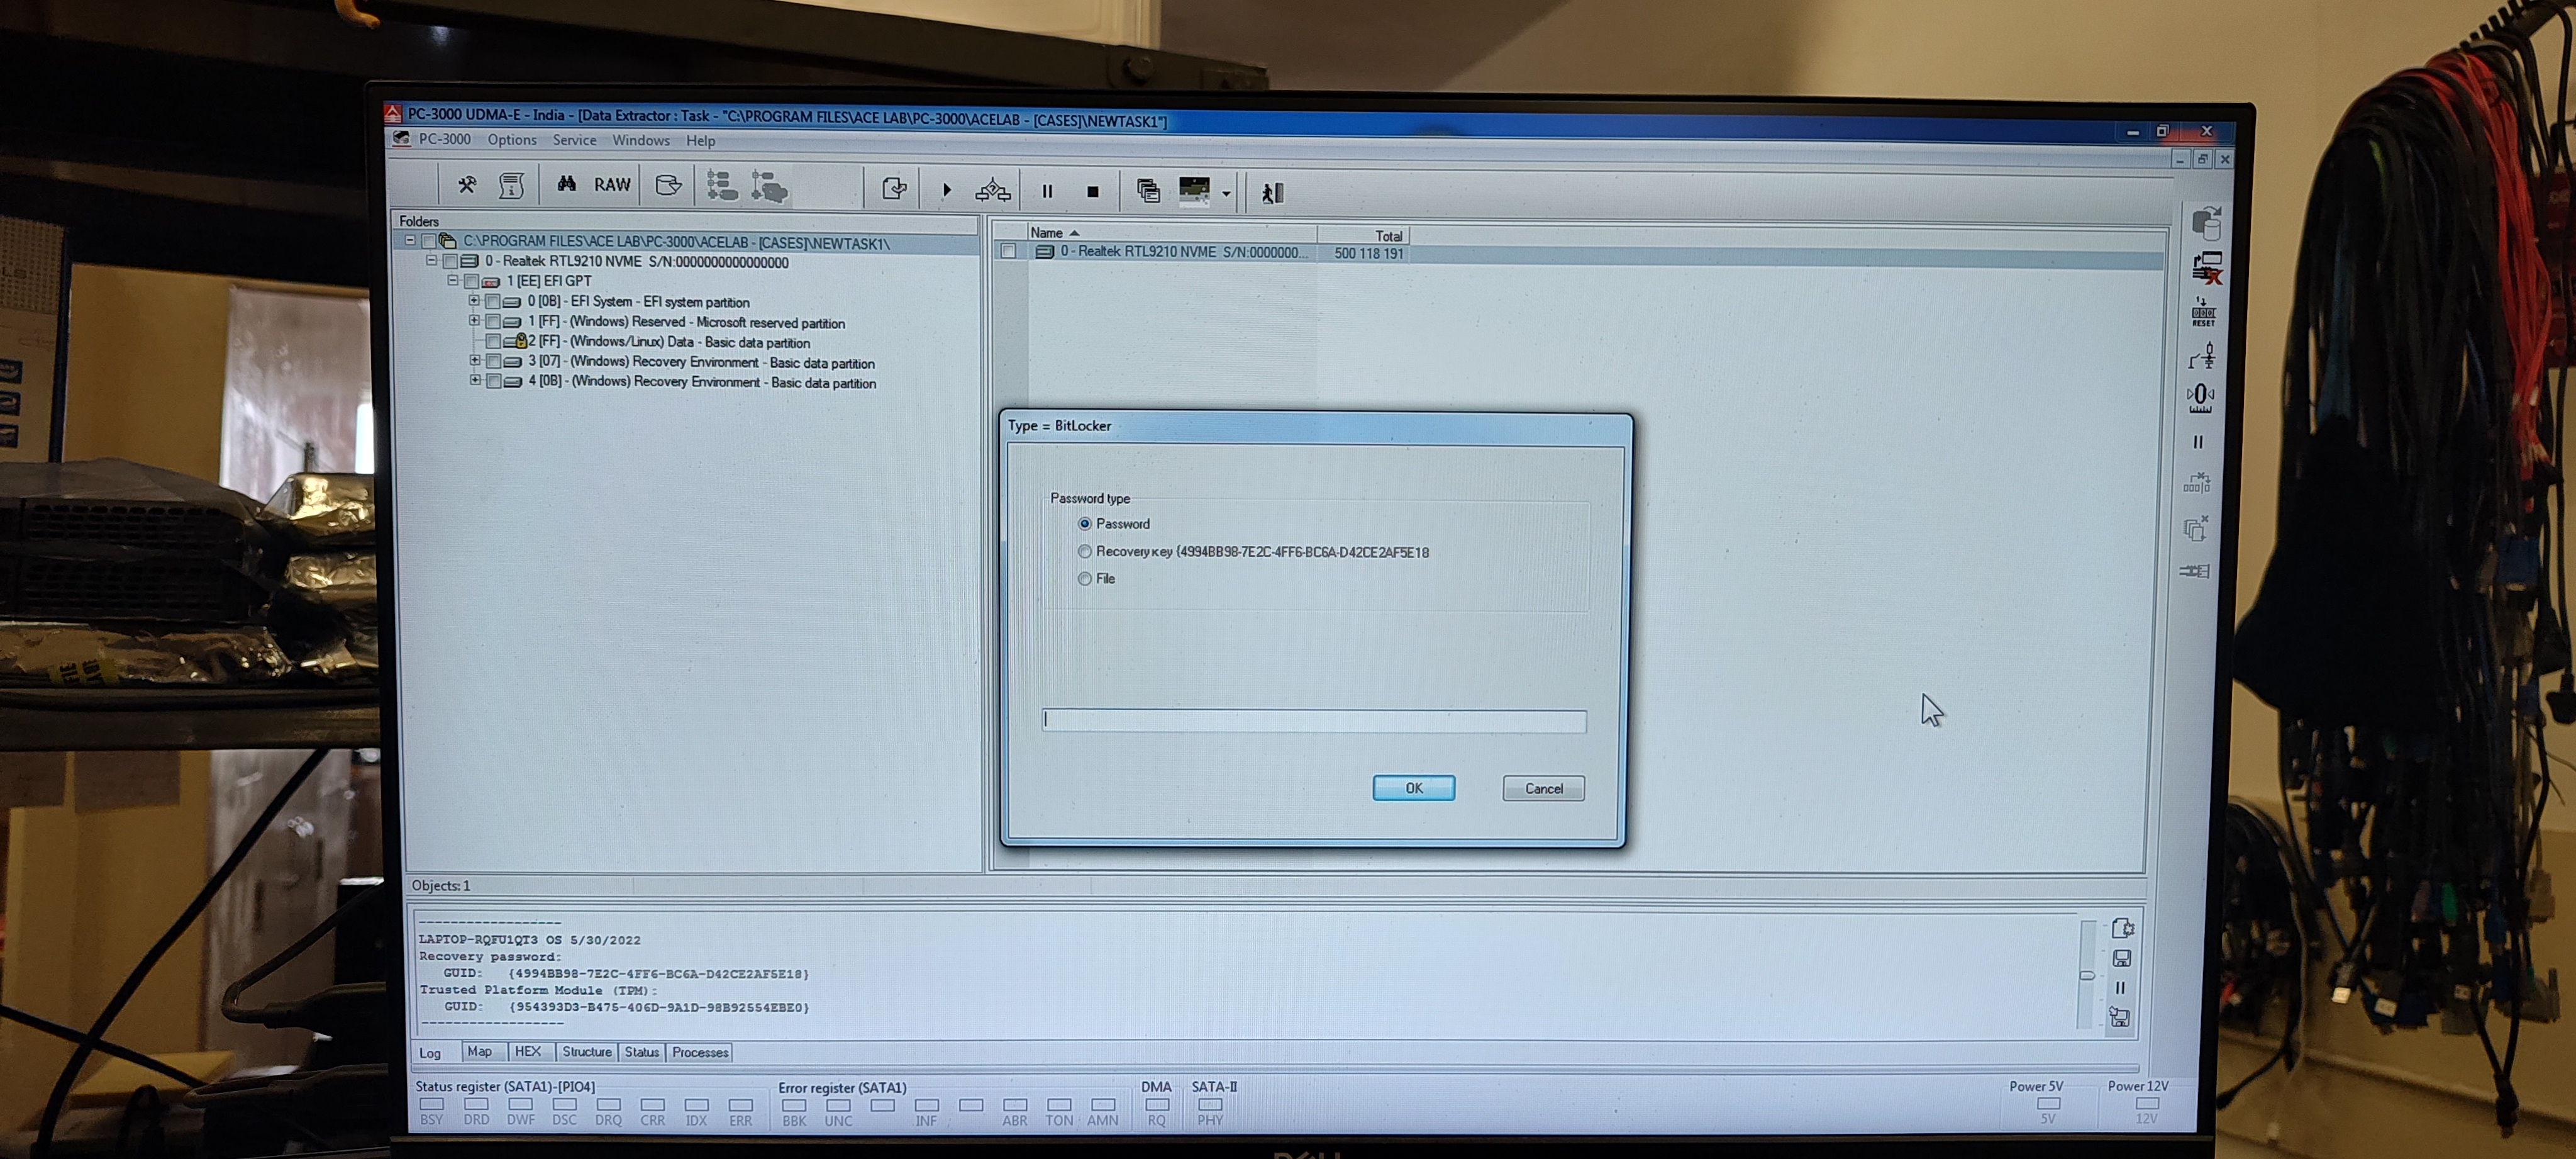This screenshot has height=1159, width=2576.
Task: Click the RESET counter icon in sidebar
Action: point(2203,311)
